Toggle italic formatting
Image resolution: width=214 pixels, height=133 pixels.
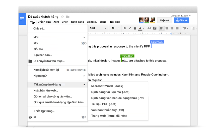pos(130,28)
